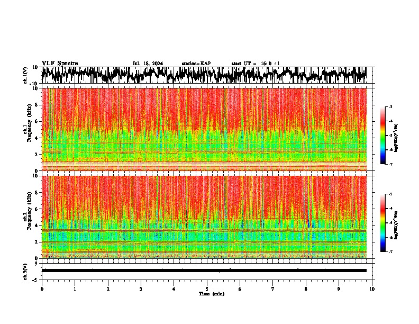Viewport: 419px width, 324px height.
Task: Click time axis tick label "1"
Action: point(75,289)
